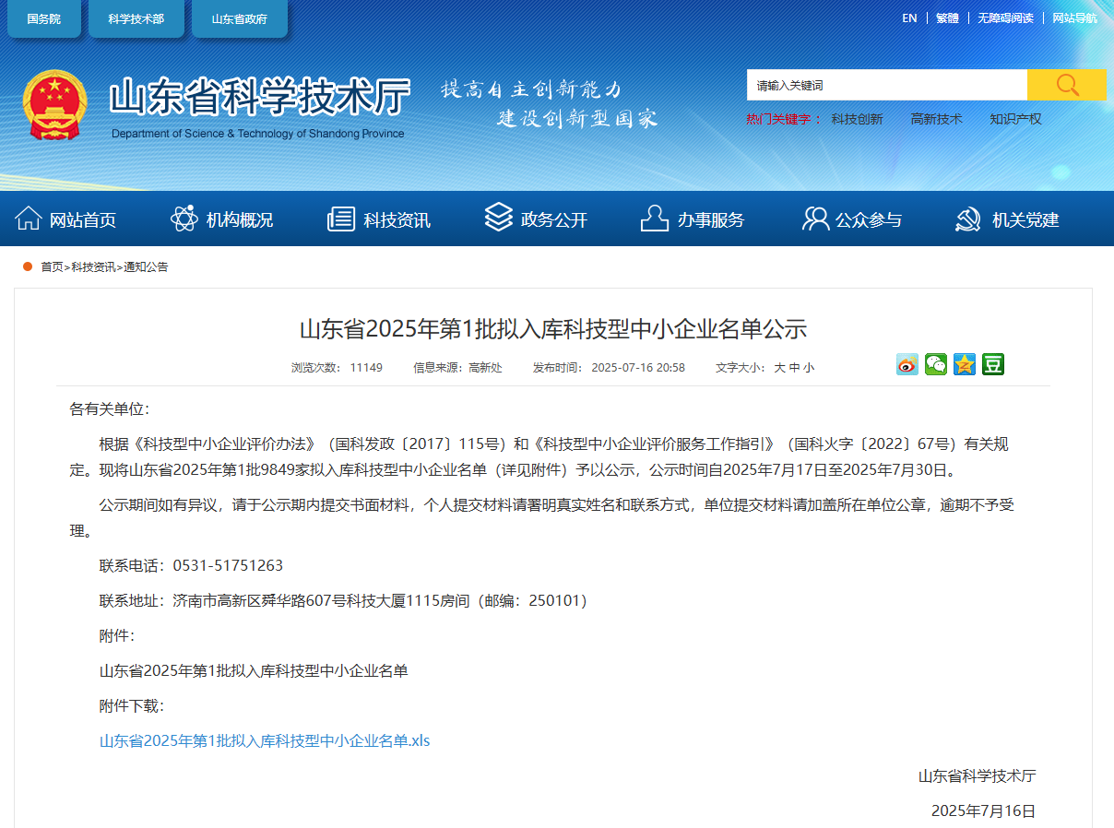The image size is (1114, 828).
Task: Share to Douban green icon
Action: [x=992, y=364]
